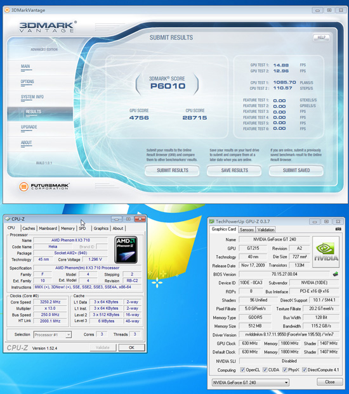The image size is (349, 394).
Task: Switch to the Mainboard tab in CPU-Z
Action: [x=48, y=228]
